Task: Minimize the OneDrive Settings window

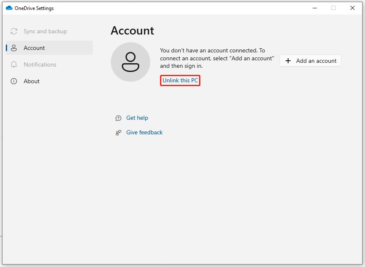Action: click(314, 8)
